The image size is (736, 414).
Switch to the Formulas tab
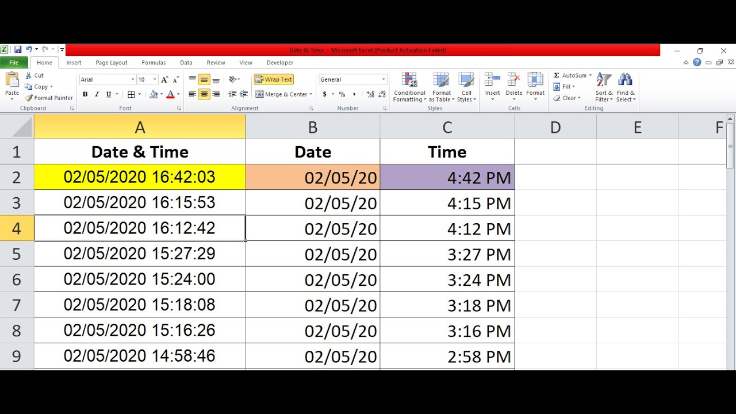tap(154, 63)
